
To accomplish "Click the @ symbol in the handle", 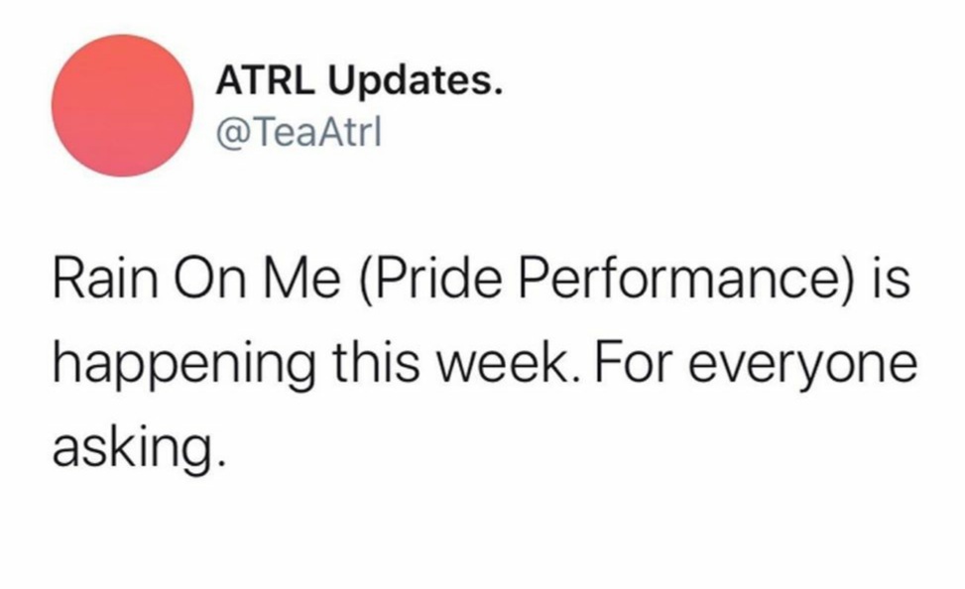I will tap(230, 133).
